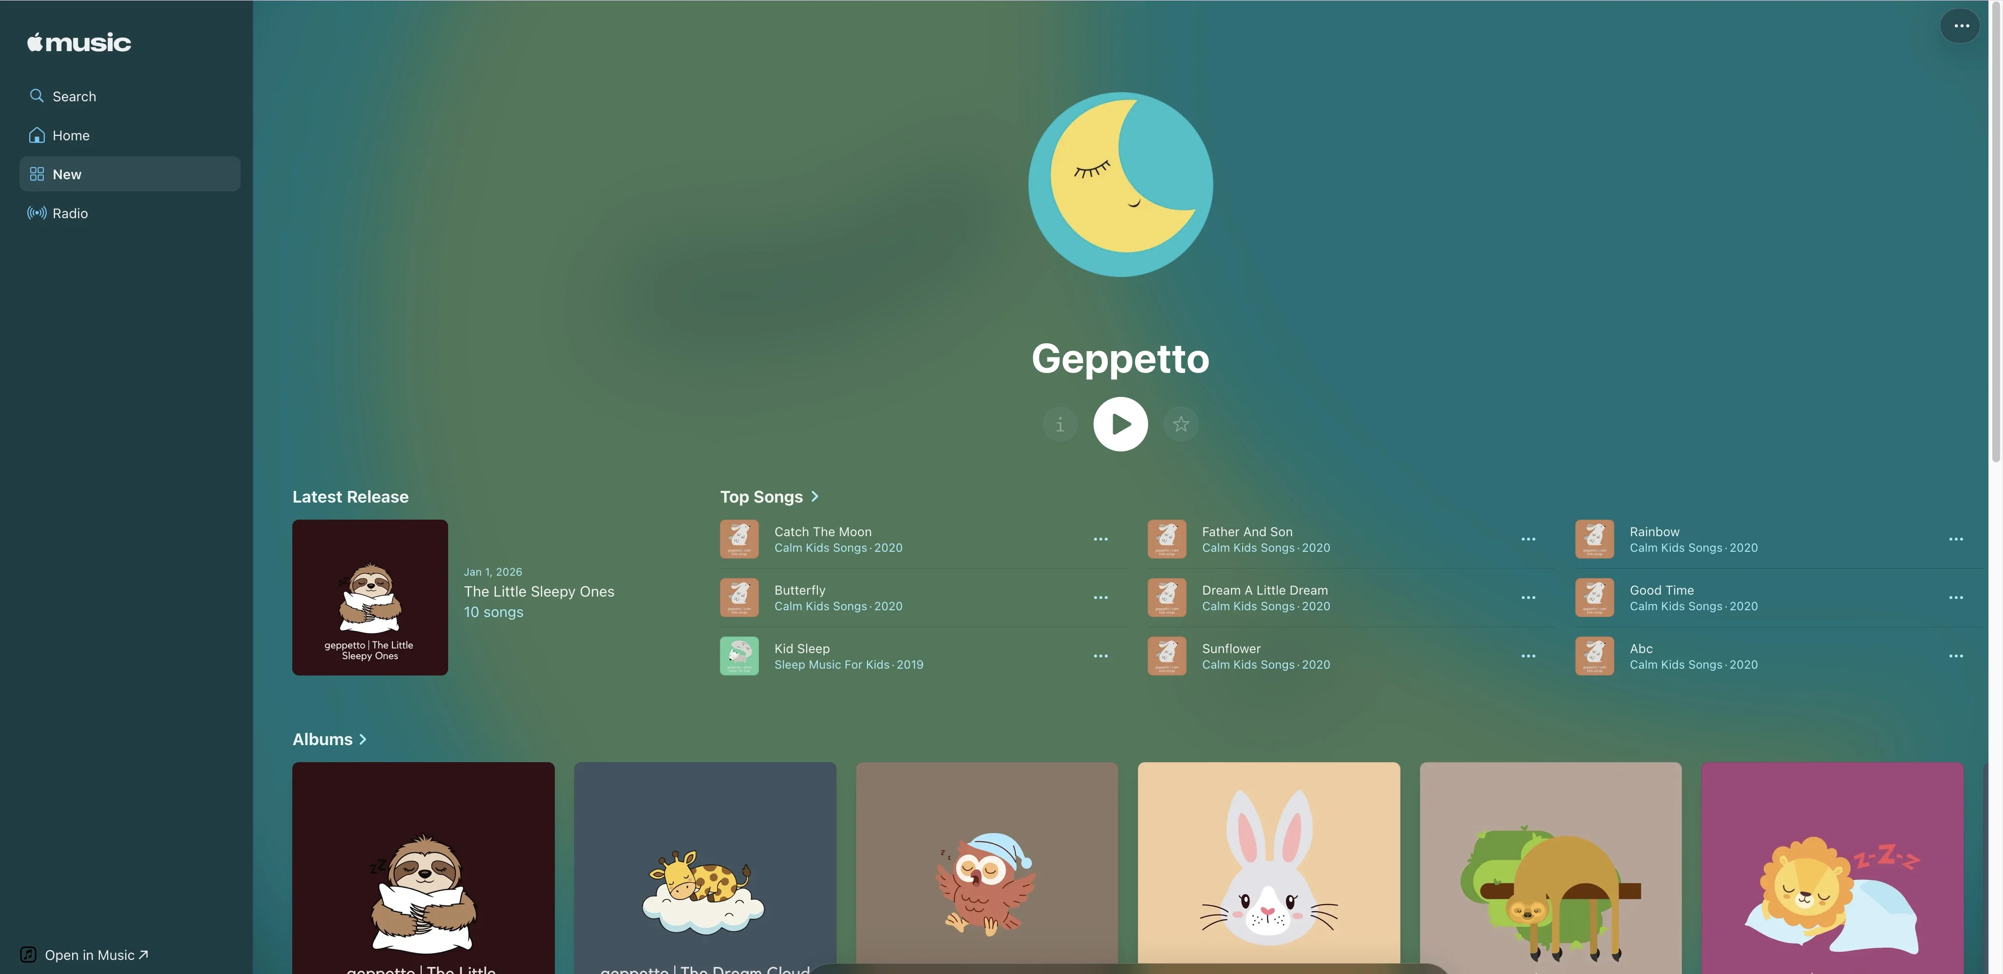Click the Sunflower song artwork
2003x974 pixels.
coord(1166,656)
